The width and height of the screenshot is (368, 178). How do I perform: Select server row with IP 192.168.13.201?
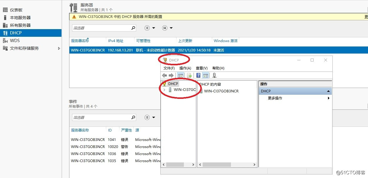point(219,50)
